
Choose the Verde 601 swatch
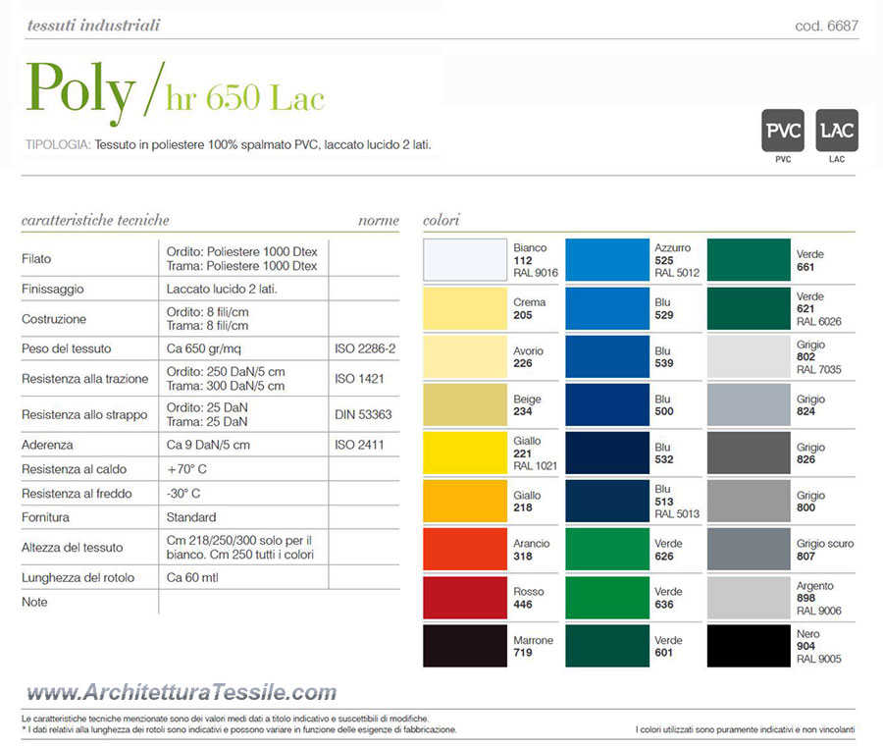click(607, 646)
